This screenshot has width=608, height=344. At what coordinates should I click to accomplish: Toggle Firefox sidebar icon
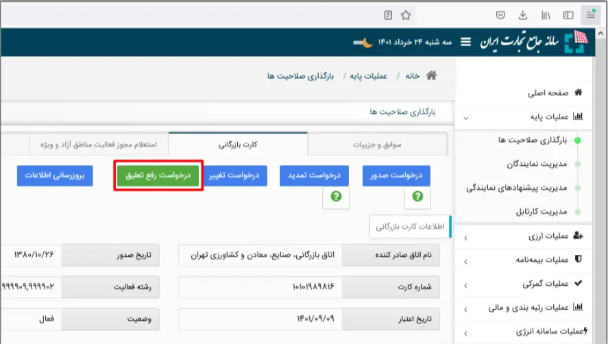(x=568, y=15)
